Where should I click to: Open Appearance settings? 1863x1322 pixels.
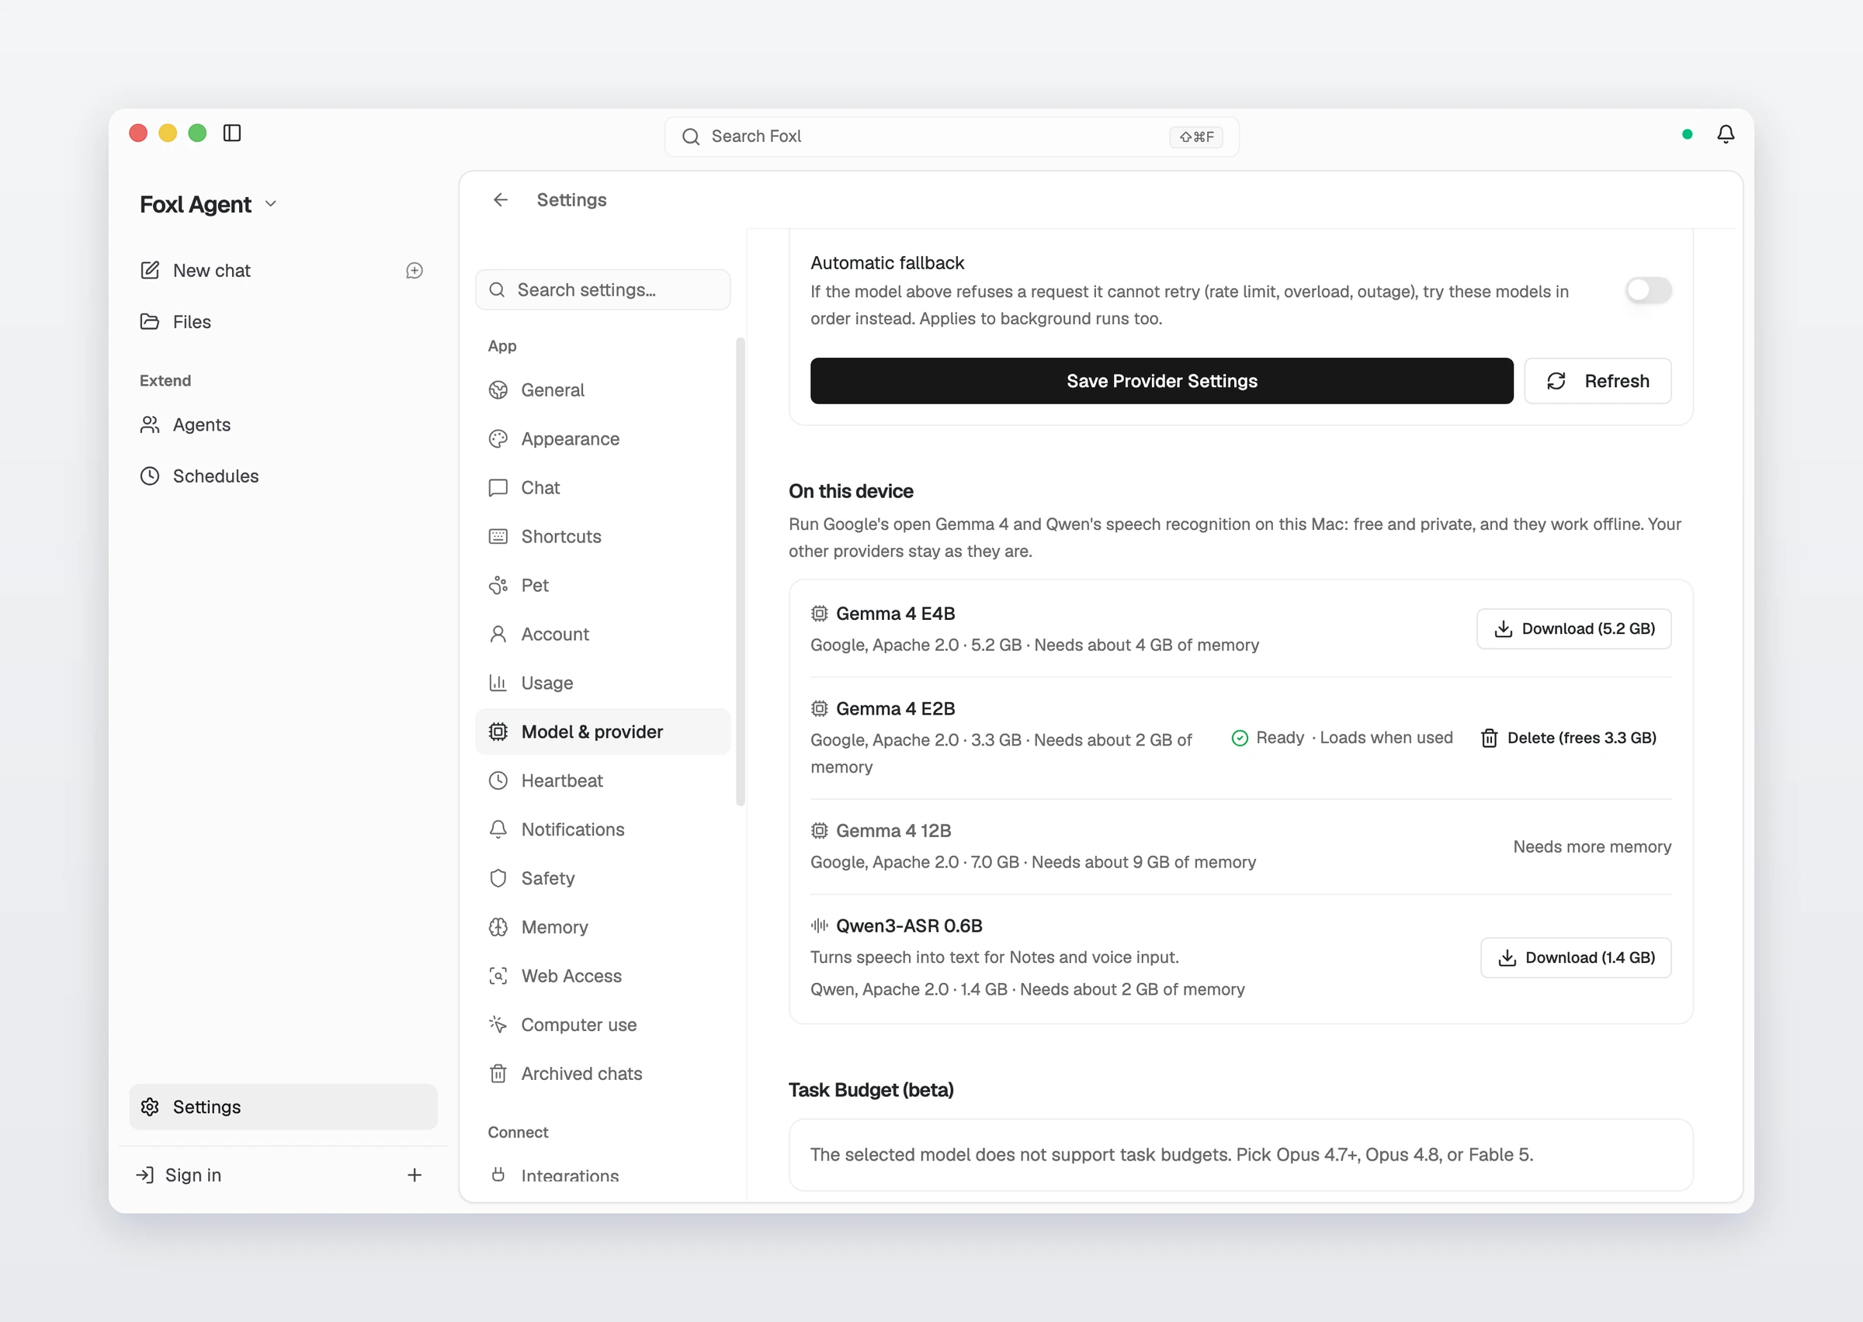point(602,439)
